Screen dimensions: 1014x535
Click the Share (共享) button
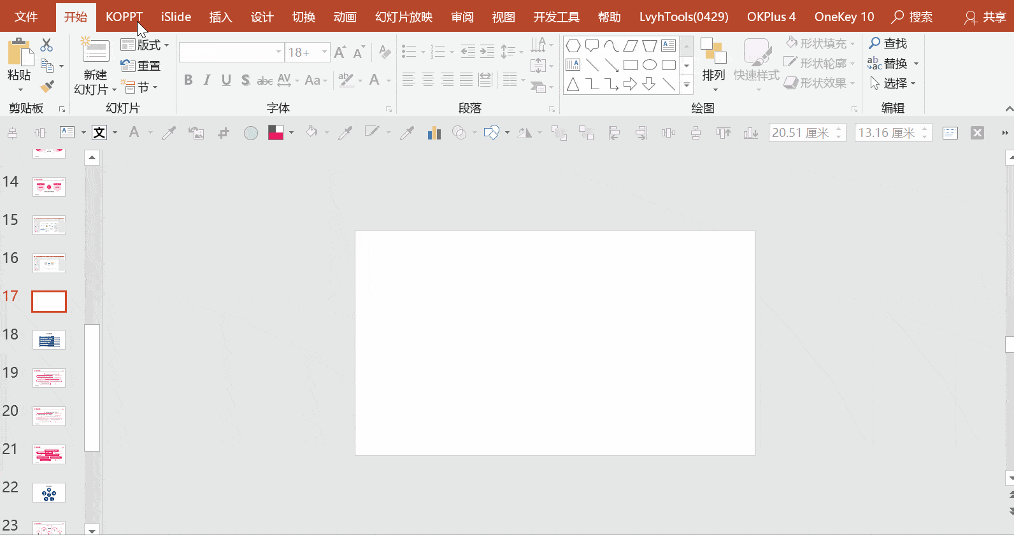(x=985, y=17)
